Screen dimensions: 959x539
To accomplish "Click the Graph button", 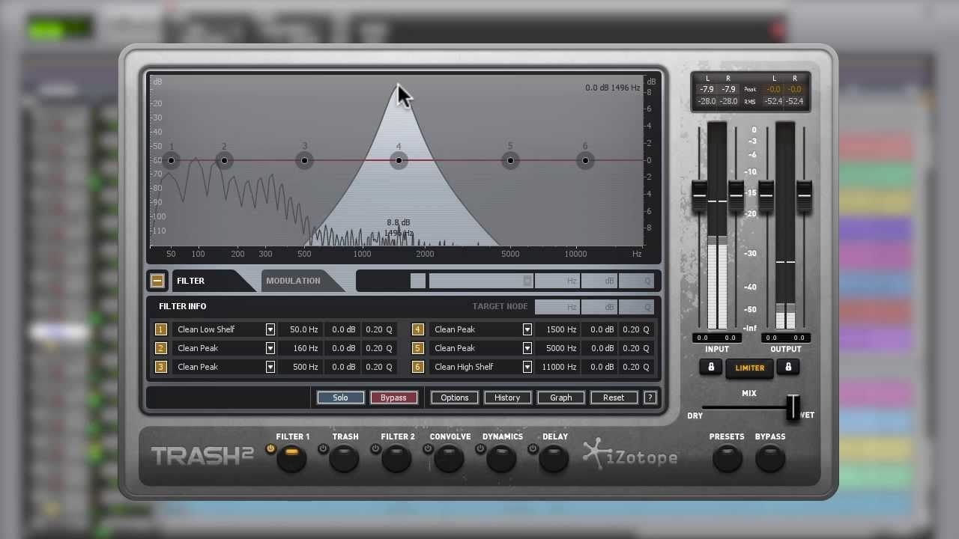I will 560,398.
